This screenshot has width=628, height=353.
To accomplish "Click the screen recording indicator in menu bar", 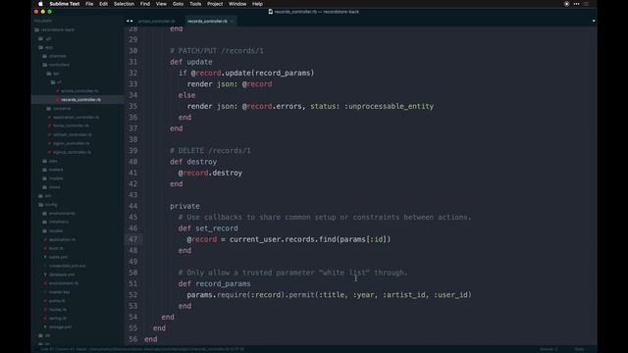I will coord(566,4).
